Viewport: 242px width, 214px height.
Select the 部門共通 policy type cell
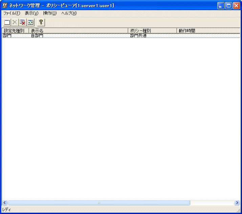[x=138, y=36]
